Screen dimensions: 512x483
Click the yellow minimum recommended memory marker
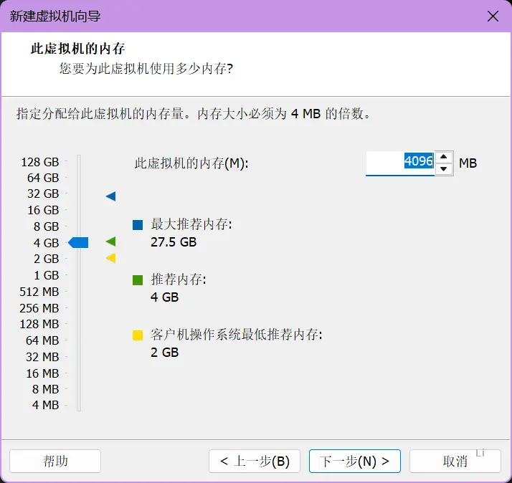[x=111, y=258]
